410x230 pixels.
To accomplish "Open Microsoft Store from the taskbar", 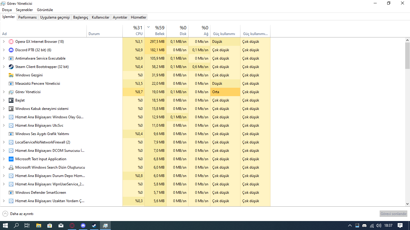I will 50,226.
